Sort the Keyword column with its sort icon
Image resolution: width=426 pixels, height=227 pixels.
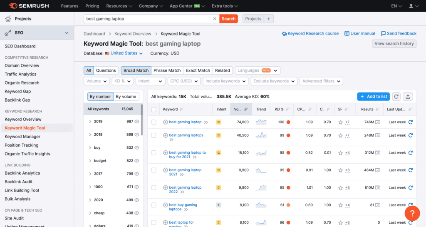click(182, 109)
